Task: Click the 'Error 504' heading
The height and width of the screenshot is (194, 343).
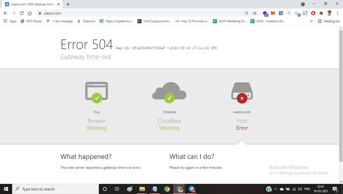Action: click(87, 44)
